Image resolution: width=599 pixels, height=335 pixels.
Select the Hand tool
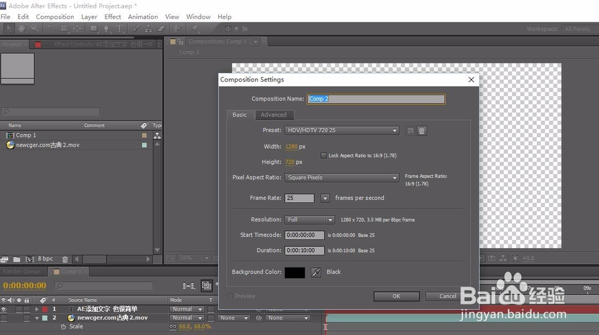[x=22, y=28]
